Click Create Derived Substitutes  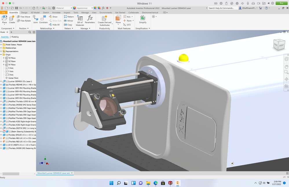pyautogui.click(x=105, y=21)
